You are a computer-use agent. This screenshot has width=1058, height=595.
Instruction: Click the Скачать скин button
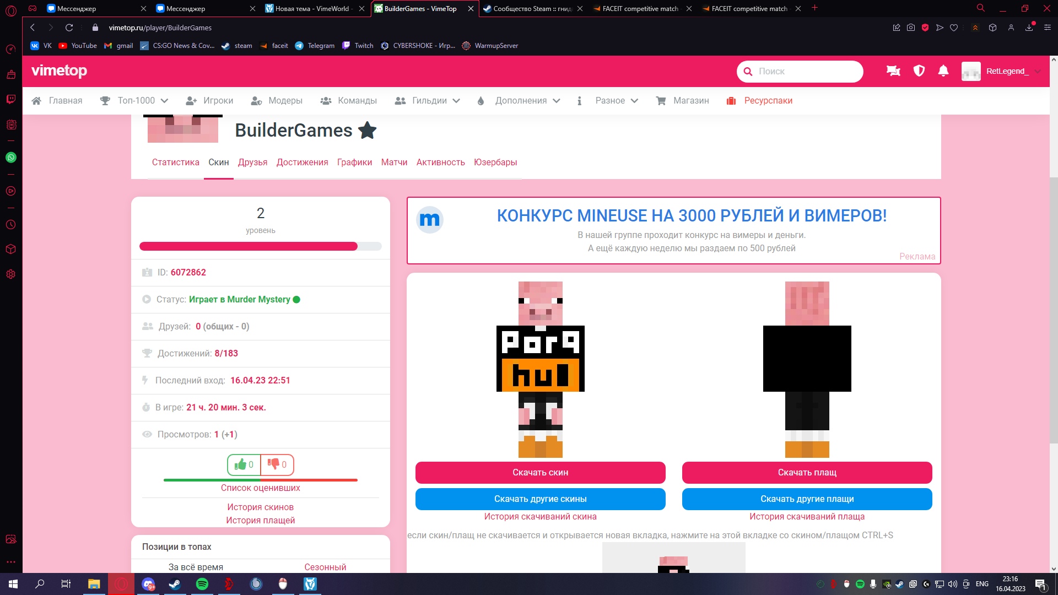pyautogui.click(x=540, y=473)
